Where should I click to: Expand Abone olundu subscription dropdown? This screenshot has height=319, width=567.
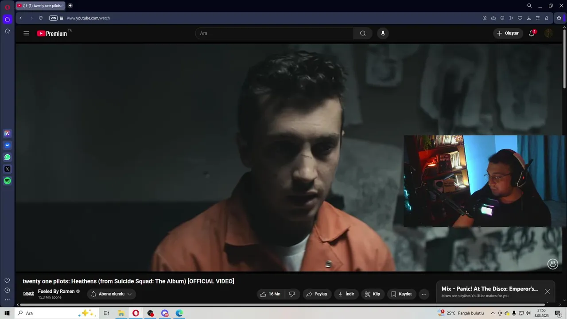click(x=112, y=294)
